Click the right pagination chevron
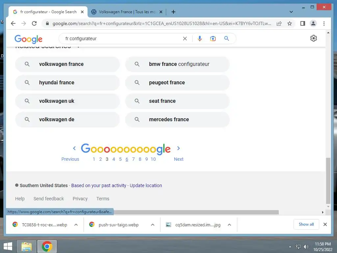The width and height of the screenshot is (337, 253). (178, 148)
